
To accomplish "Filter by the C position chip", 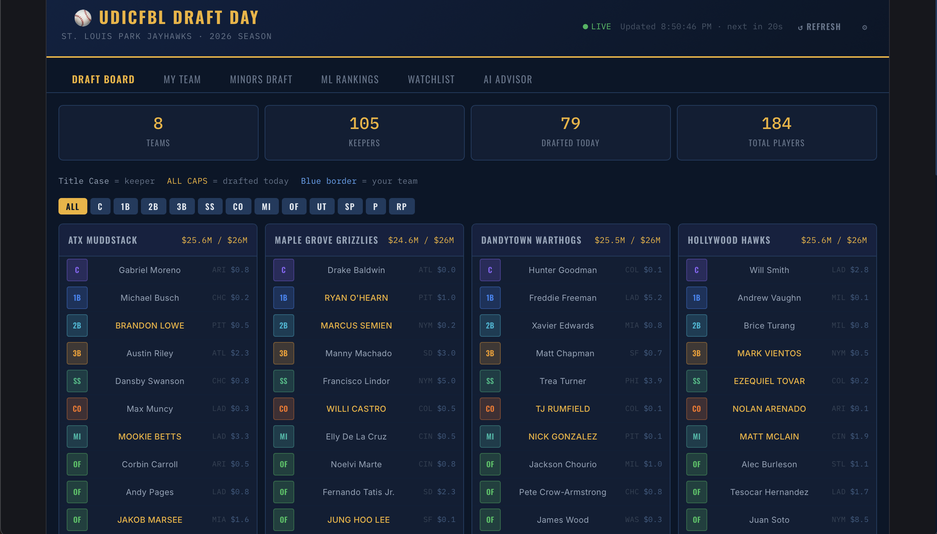I will coord(100,206).
